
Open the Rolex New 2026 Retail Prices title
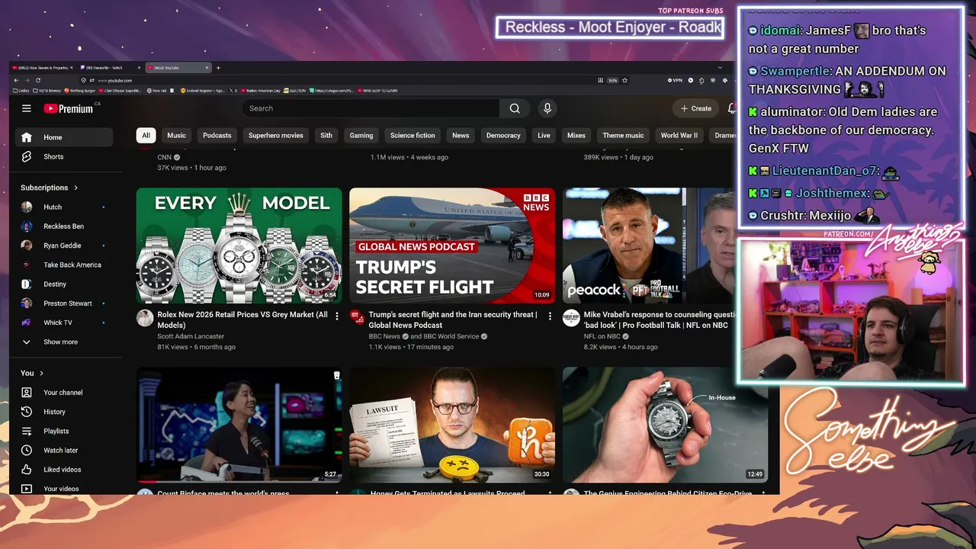242,319
